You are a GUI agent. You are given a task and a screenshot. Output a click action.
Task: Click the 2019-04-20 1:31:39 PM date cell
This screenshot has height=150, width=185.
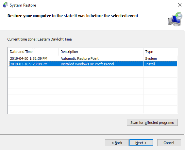29,58
